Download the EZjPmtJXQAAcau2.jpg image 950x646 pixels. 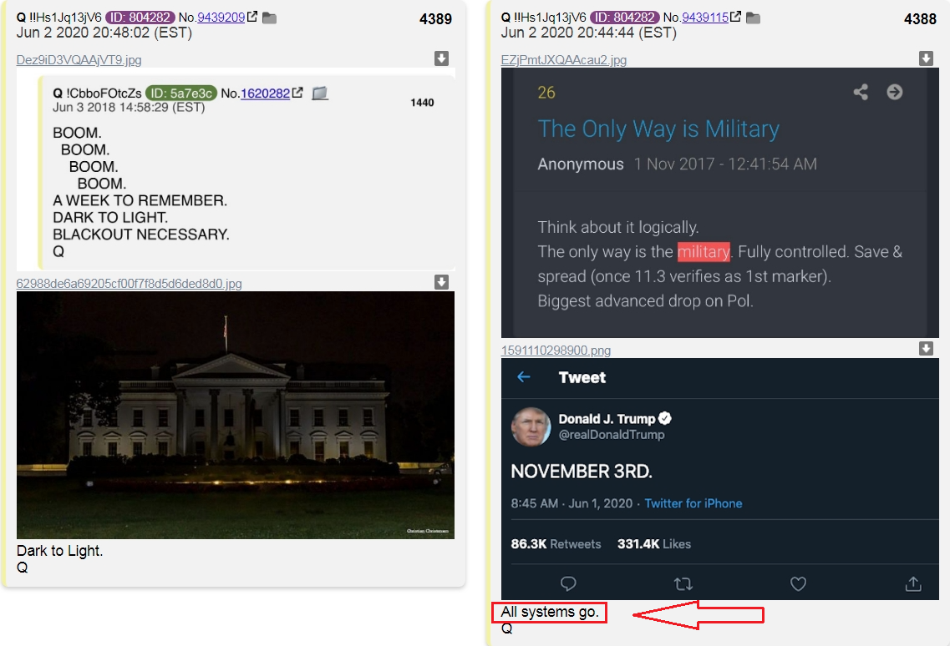coord(926,58)
